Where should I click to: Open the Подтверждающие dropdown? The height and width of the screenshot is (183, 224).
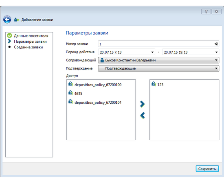[158, 68]
